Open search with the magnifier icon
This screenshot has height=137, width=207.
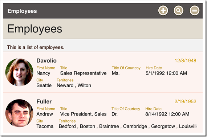[x=178, y=11]
